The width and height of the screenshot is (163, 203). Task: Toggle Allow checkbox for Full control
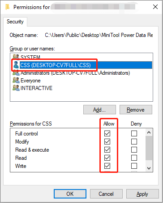click(x=107, y=133)
